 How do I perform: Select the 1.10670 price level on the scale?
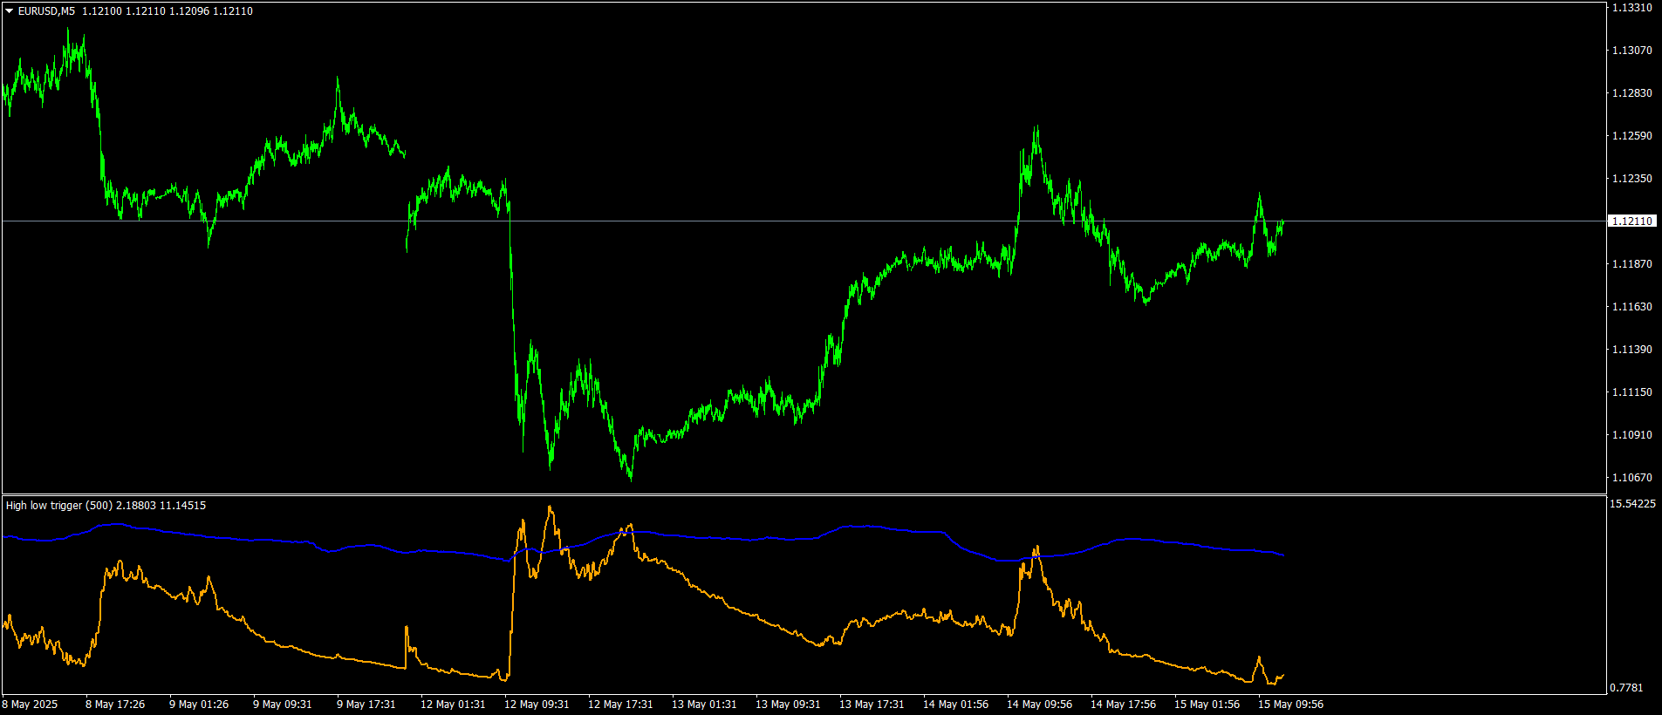(1631, 478)
